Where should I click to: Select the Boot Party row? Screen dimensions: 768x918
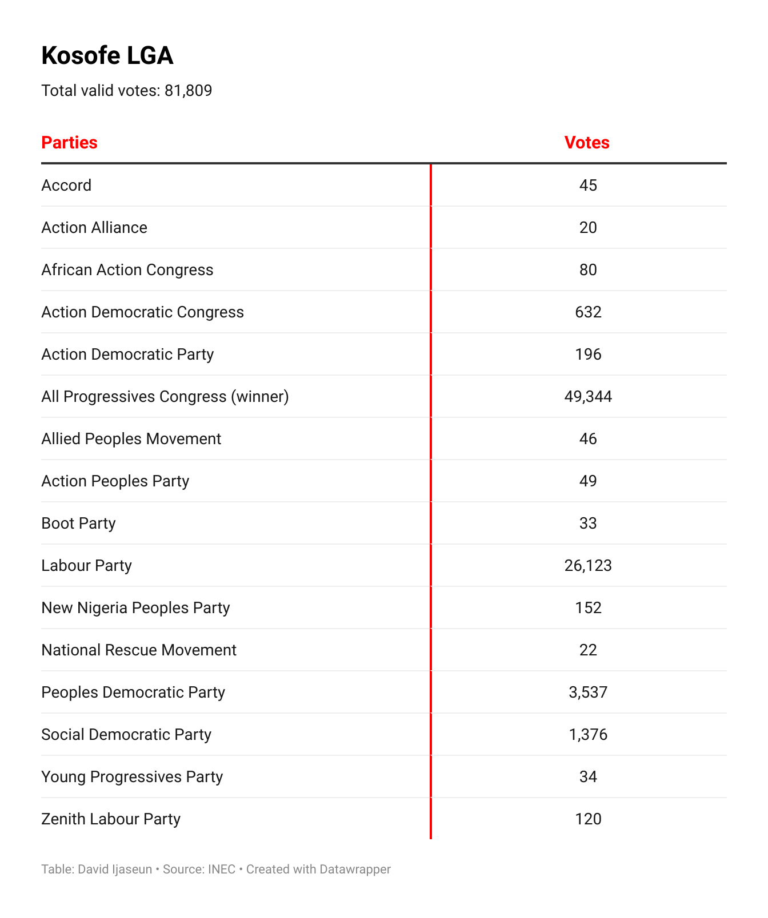78,523
